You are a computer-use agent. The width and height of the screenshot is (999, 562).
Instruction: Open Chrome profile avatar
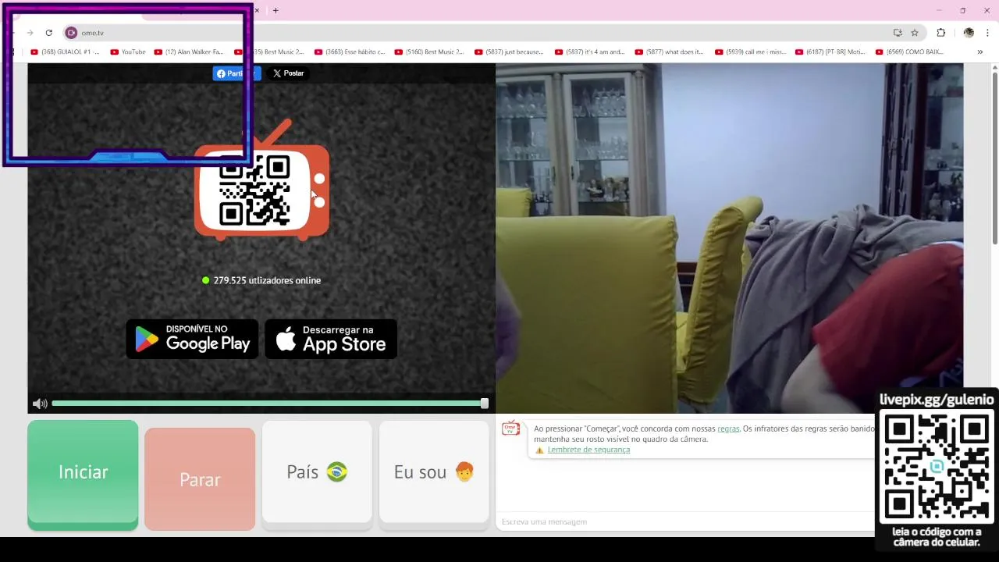[969, 33]
